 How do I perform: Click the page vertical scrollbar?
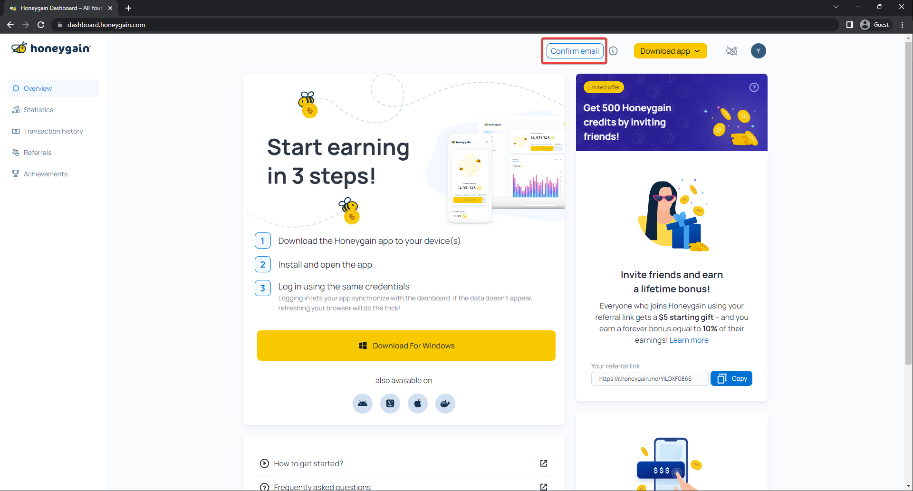pyautogui.click(x=908, y=203)
